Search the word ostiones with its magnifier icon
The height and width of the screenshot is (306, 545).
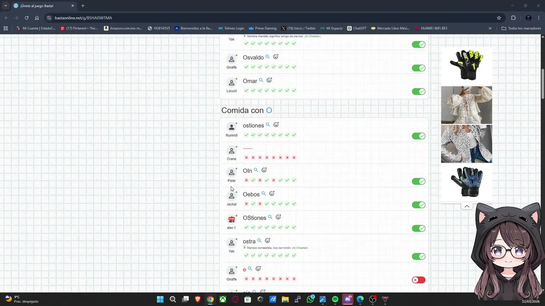[x=268, y=125]
